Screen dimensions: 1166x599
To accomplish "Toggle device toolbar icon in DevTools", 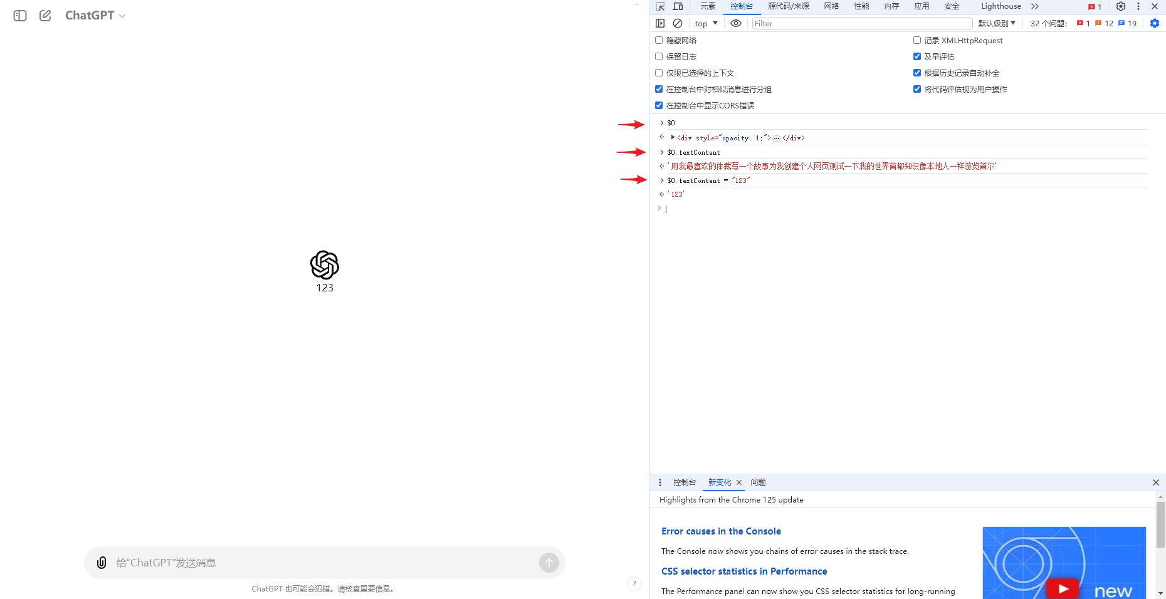I will [x=678, y=6].
